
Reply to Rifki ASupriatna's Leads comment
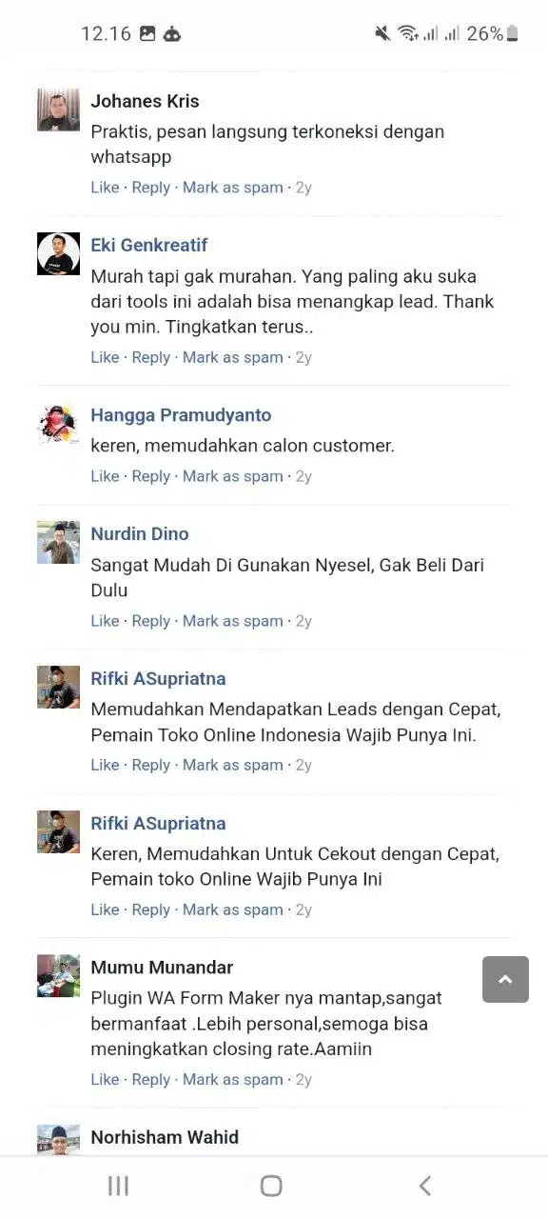150,765
